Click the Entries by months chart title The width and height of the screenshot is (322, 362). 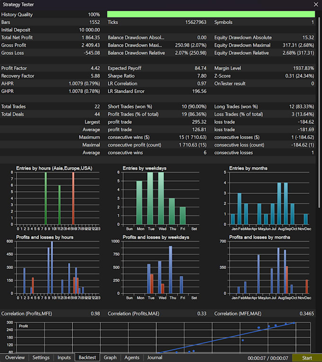click(248, 168)
